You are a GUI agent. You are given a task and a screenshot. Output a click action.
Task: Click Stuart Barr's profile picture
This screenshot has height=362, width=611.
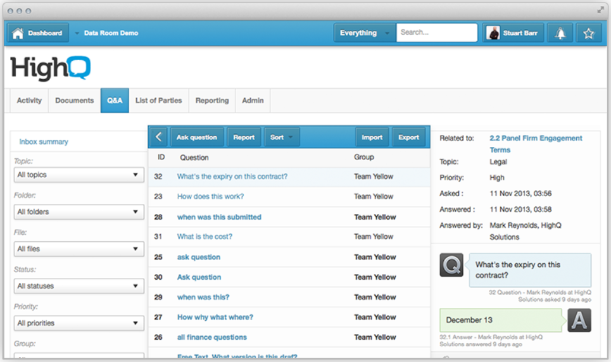click(x=493, y=33)
